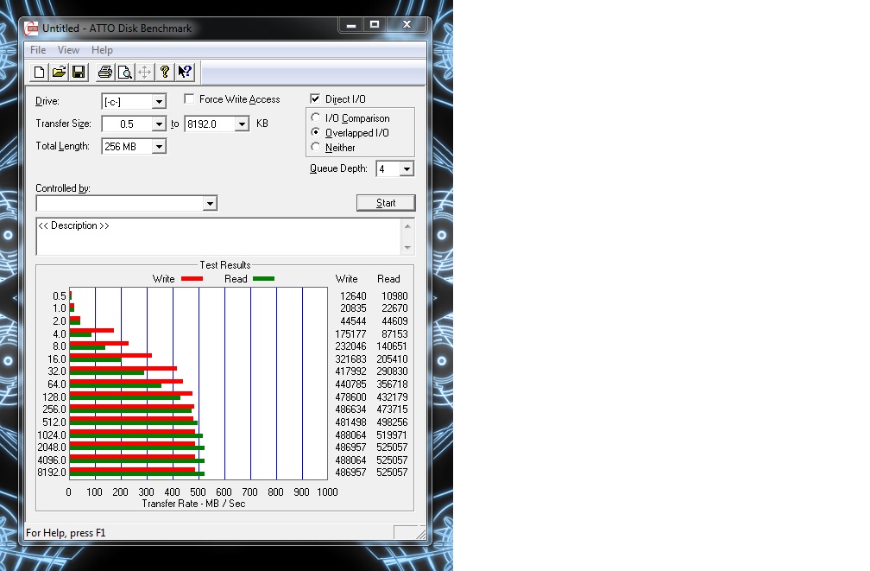
Task: Print the benchmark results
Action: [x=105, y=73]
